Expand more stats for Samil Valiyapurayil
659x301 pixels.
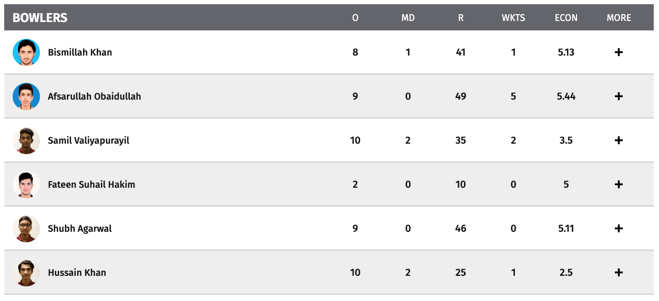coord(619,141)
